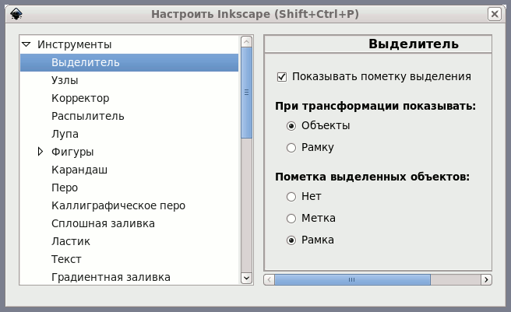The width and height of the screenshot is (511, 312).
Task: Open Распылитель tool settings
Action: coord(88,116)
